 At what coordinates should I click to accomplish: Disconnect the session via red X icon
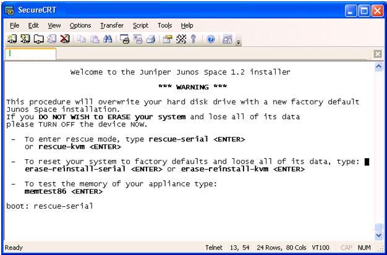(64, 38)
